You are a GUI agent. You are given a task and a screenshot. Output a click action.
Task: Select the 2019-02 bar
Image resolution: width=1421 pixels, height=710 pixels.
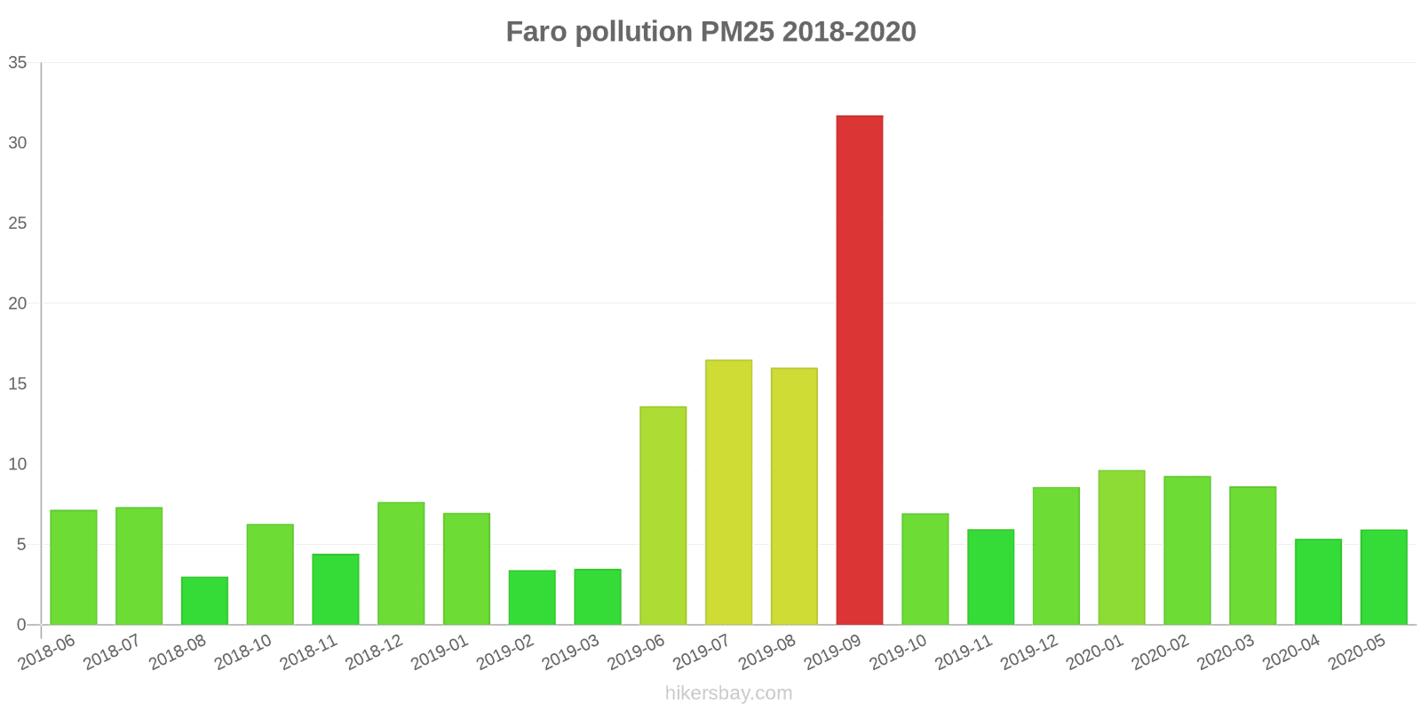tap(532, 597)
